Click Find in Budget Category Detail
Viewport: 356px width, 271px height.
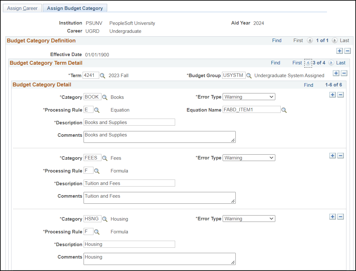308,85
